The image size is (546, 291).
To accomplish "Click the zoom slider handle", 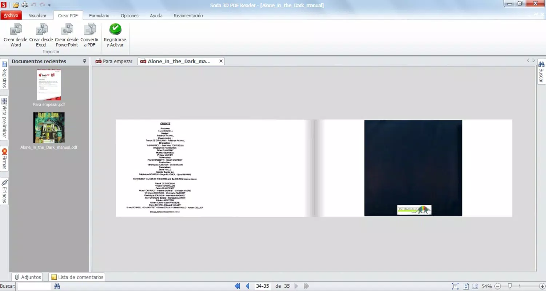I will 510,286.
